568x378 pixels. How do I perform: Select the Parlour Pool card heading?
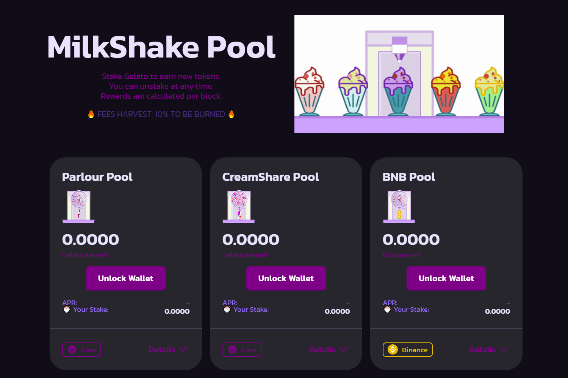97,177
